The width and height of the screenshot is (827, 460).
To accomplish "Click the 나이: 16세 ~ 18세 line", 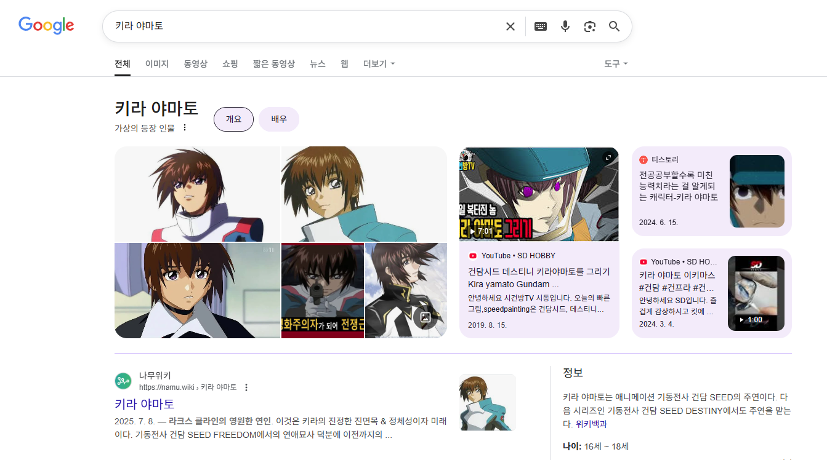I will tap(595, 446).
